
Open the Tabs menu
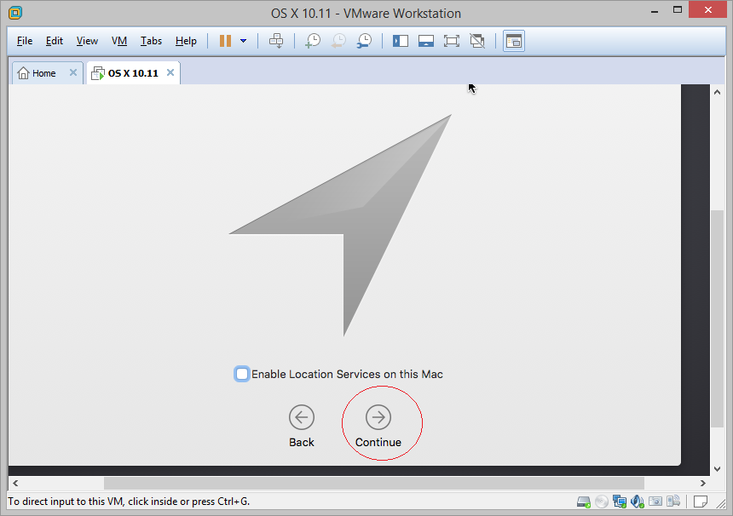click(151, 41)
